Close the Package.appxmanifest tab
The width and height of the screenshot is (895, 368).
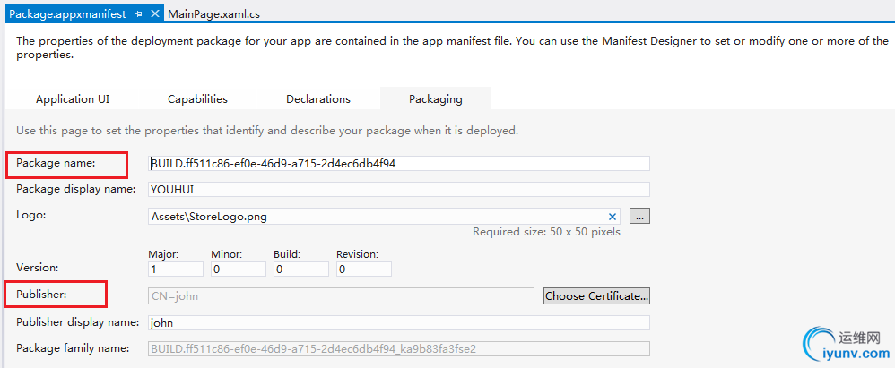tap(154, 14)
